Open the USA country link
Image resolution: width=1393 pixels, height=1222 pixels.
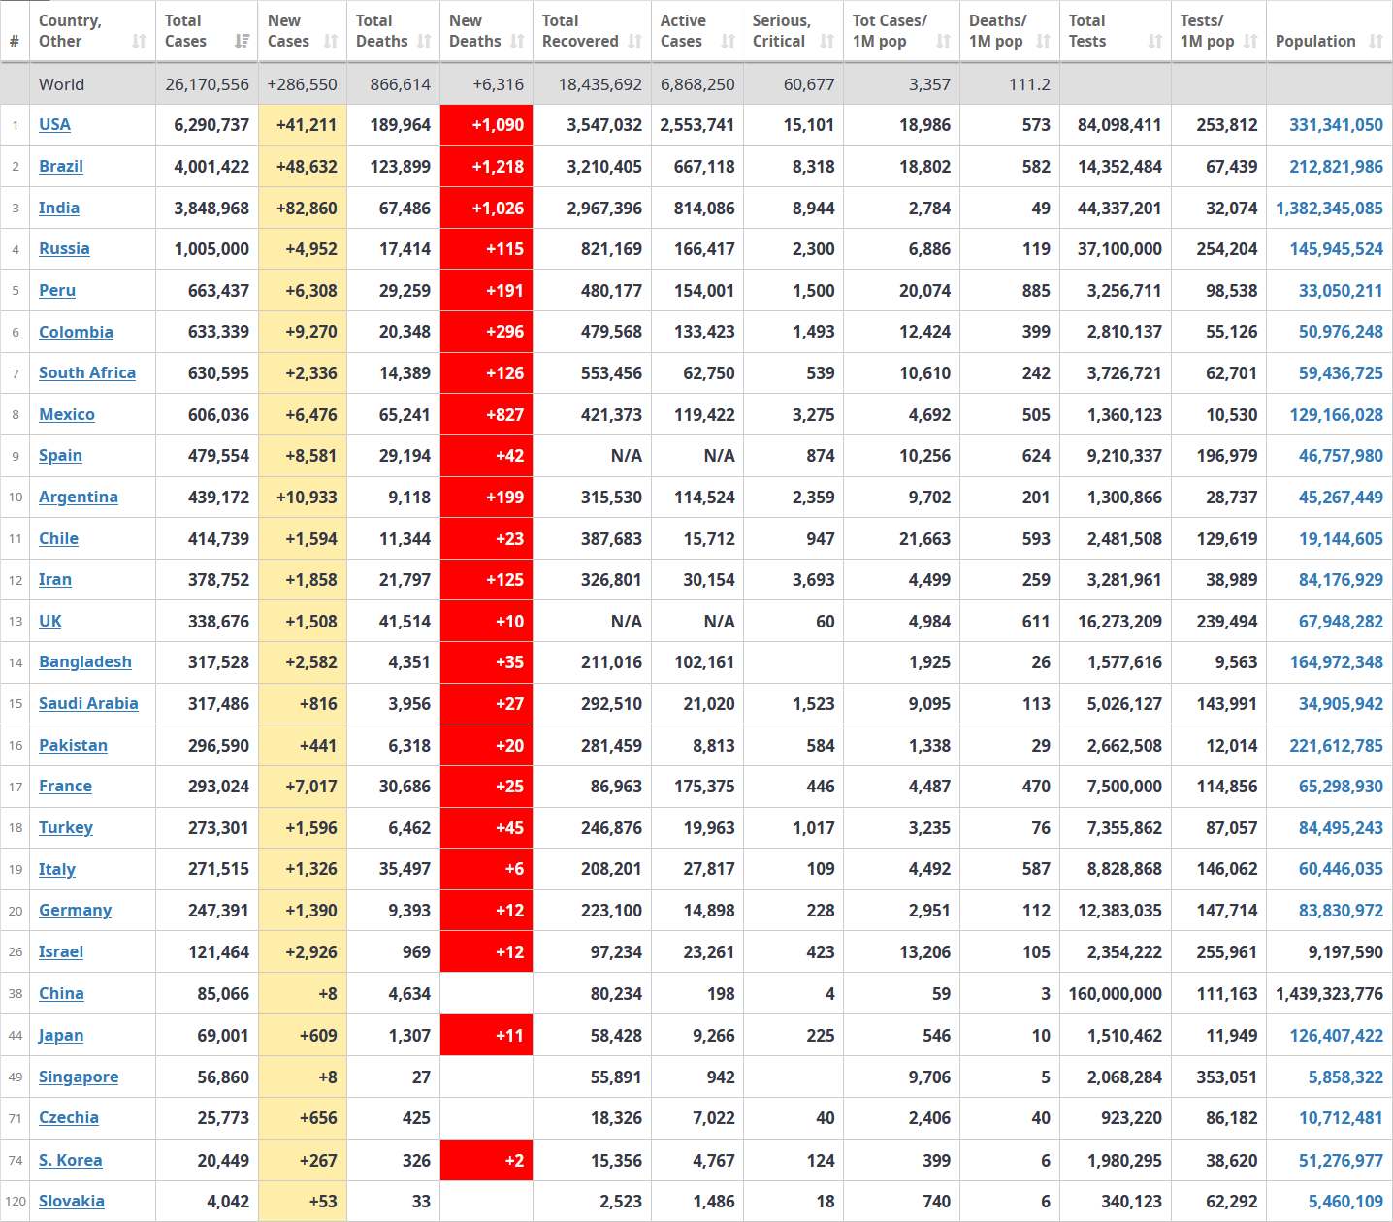click(x=54, y=125)
